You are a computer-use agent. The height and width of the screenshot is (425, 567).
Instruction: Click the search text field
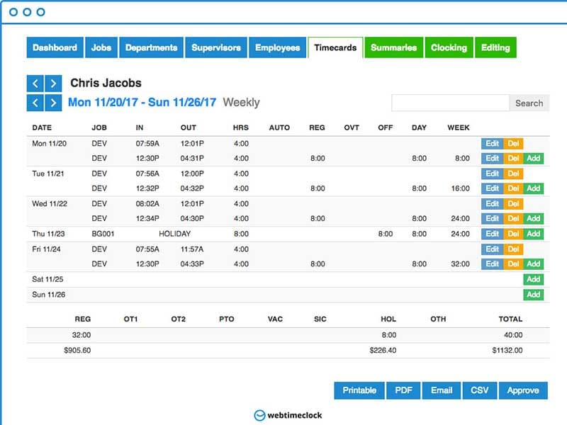click(450, 103)
